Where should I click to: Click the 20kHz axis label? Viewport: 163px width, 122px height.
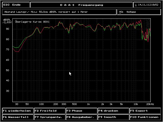pos(150,104)
